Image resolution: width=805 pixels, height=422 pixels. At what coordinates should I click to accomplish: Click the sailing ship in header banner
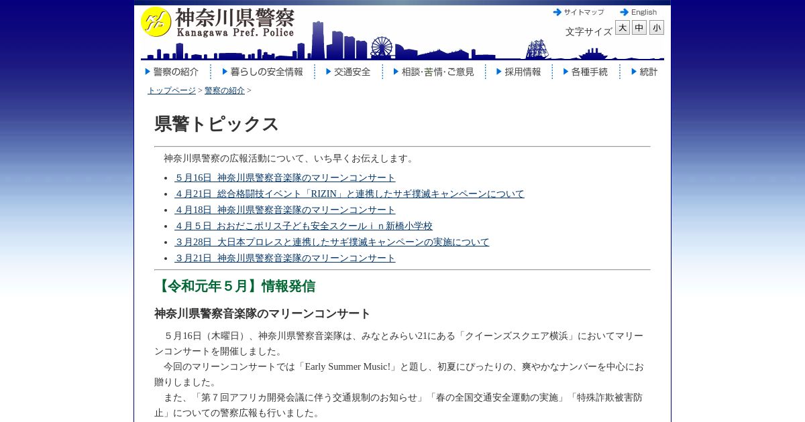[537, 49]
